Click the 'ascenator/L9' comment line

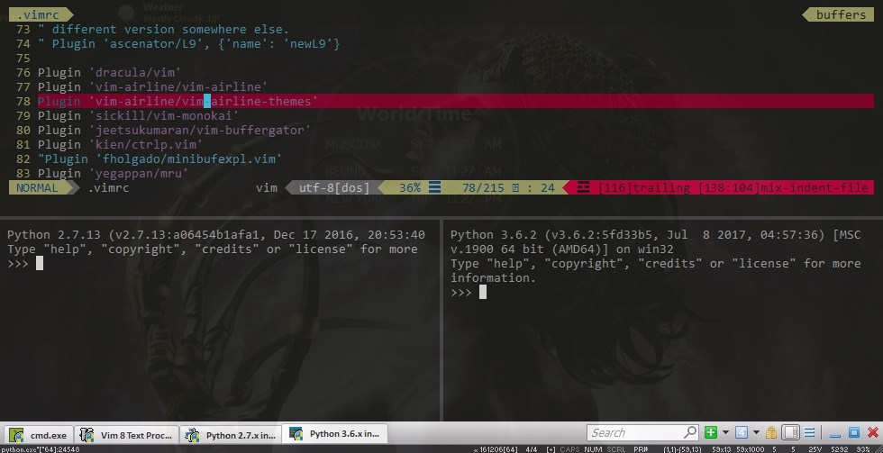pos(189,44)
